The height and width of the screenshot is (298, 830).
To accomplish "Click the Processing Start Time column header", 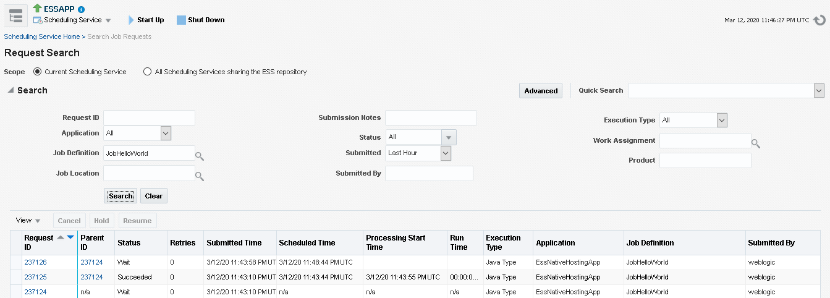I will [405, 242].
